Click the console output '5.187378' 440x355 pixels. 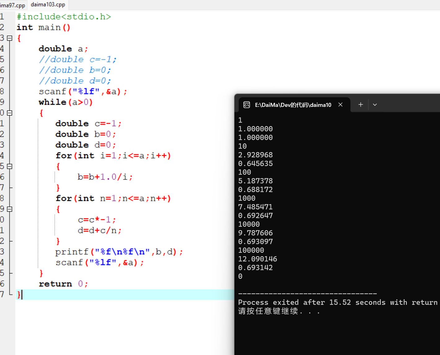tap(256, 181)
